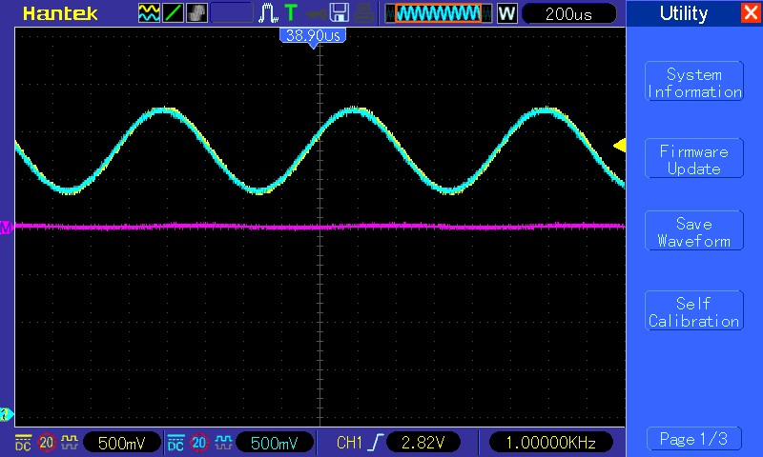Click the green T trigger status icon
763x457 pixels.
point(290,13)
